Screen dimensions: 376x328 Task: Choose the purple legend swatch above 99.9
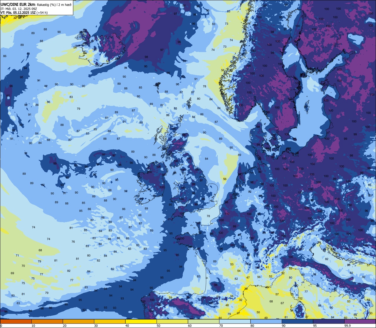pos(360,321)
